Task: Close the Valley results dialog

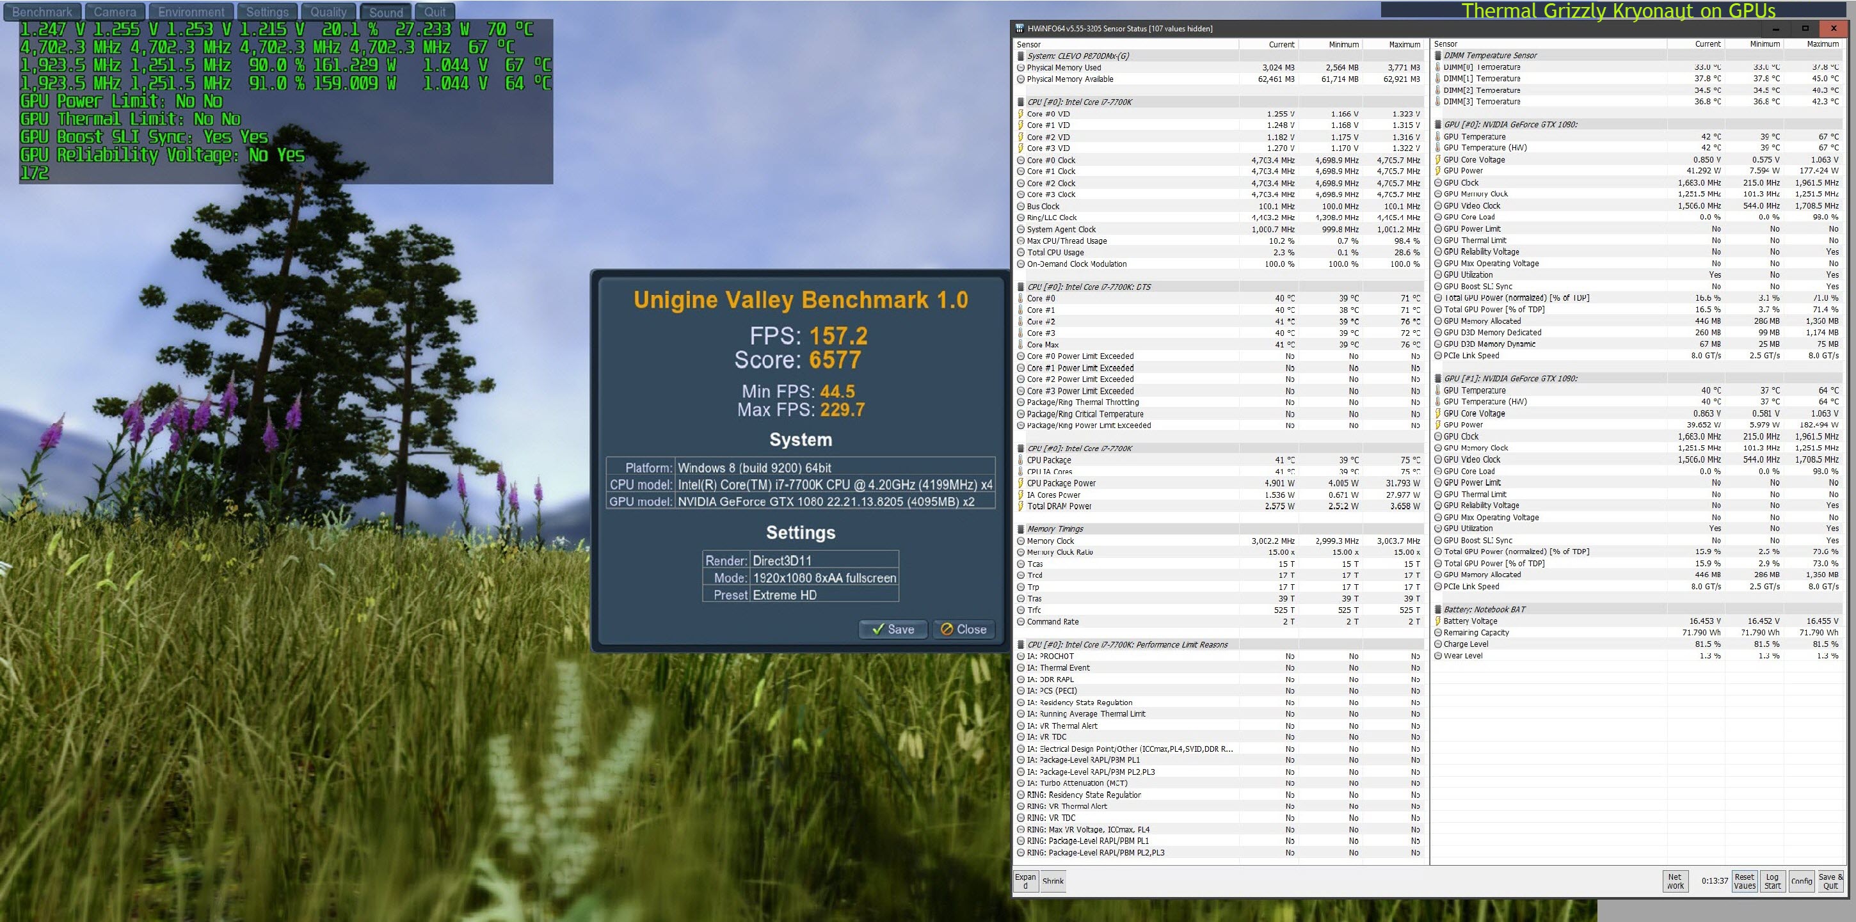Action: click(x=963, y=629)
